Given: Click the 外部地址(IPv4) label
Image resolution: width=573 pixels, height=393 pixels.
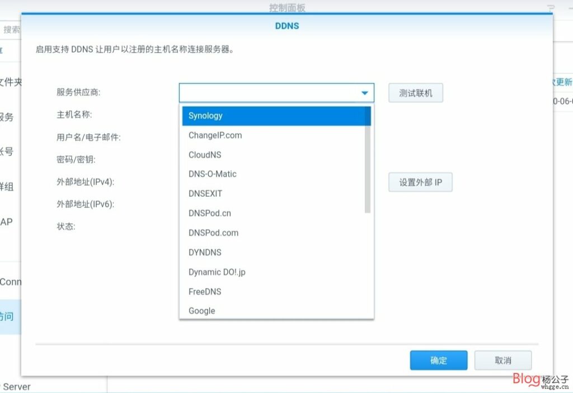Looking at the screenshot, I should tap(85, 182).
